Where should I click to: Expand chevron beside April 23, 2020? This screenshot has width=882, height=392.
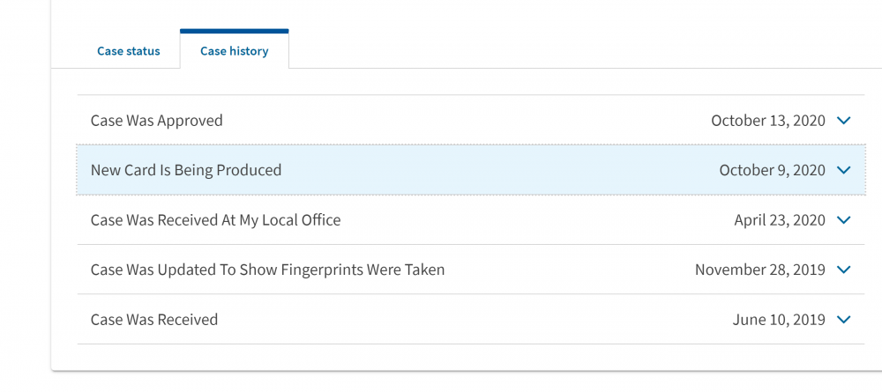point(843,219)
